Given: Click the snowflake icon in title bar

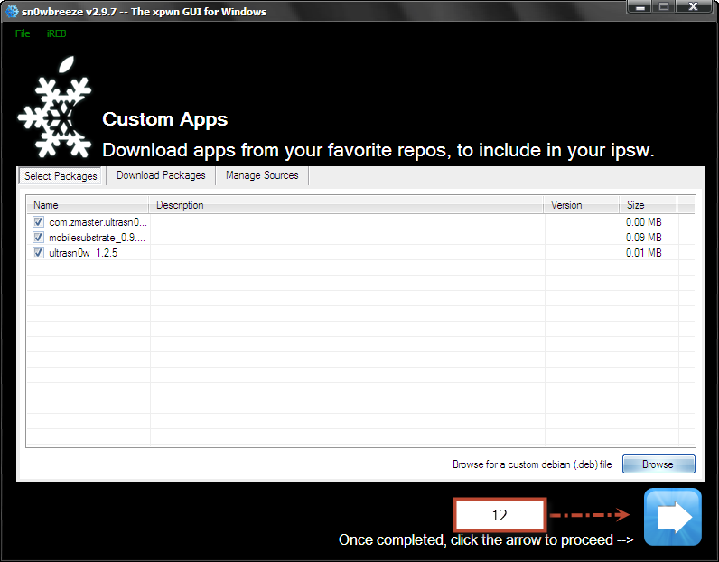Looking at the screenshot, I should 12,12.
